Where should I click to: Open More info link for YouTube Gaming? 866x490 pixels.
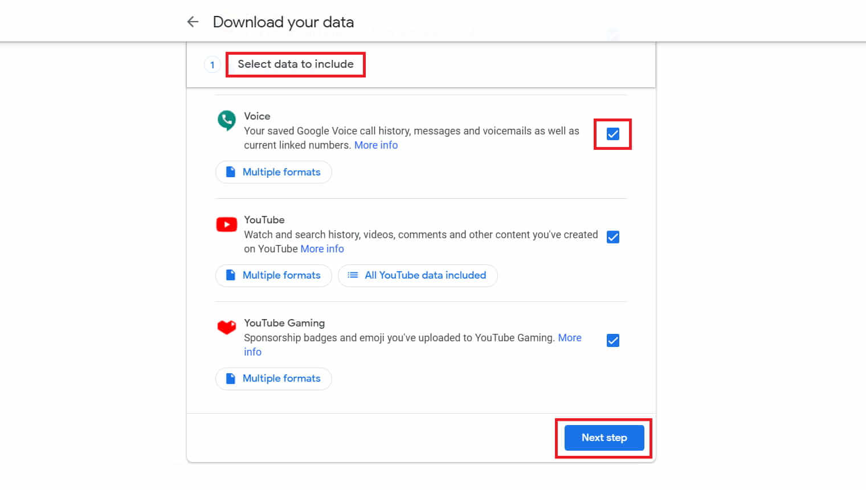(570, 338)
